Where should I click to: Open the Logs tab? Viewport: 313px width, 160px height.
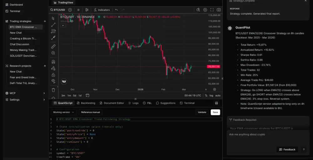click(x=134, y=103)
